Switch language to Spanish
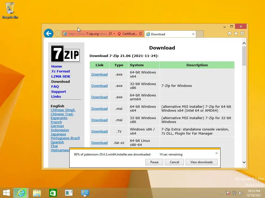Image resolution: width=265 pixels, height=198 pixels. point(57,142)
